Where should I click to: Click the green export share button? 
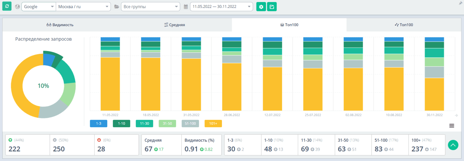272,7
